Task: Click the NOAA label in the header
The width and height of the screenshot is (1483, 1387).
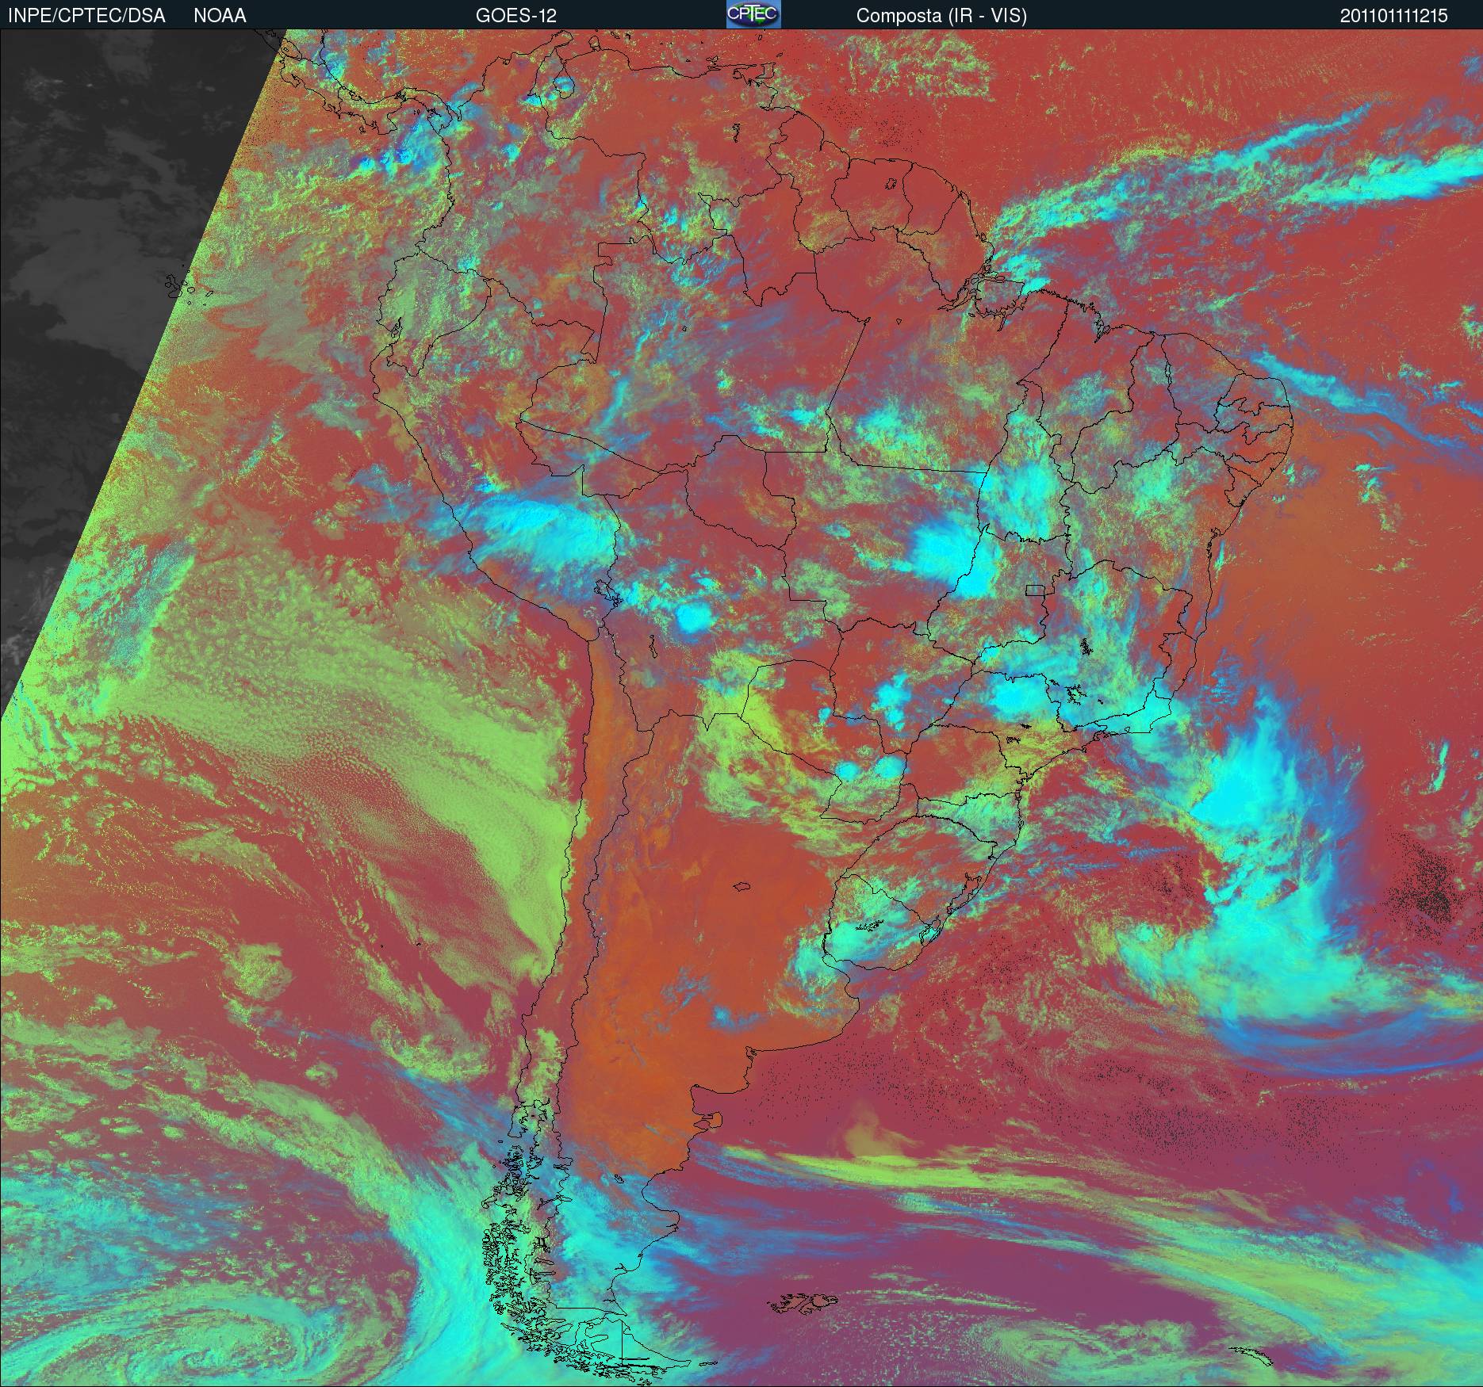Action: point(220,16)
